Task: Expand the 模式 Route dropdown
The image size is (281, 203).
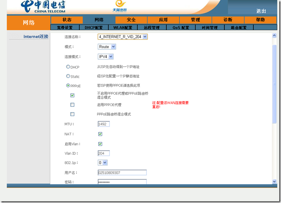Action: click(107, 47)
